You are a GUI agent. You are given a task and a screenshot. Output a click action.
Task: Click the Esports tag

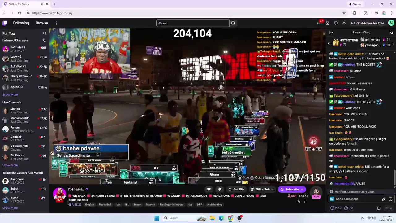tap(150, 205)
